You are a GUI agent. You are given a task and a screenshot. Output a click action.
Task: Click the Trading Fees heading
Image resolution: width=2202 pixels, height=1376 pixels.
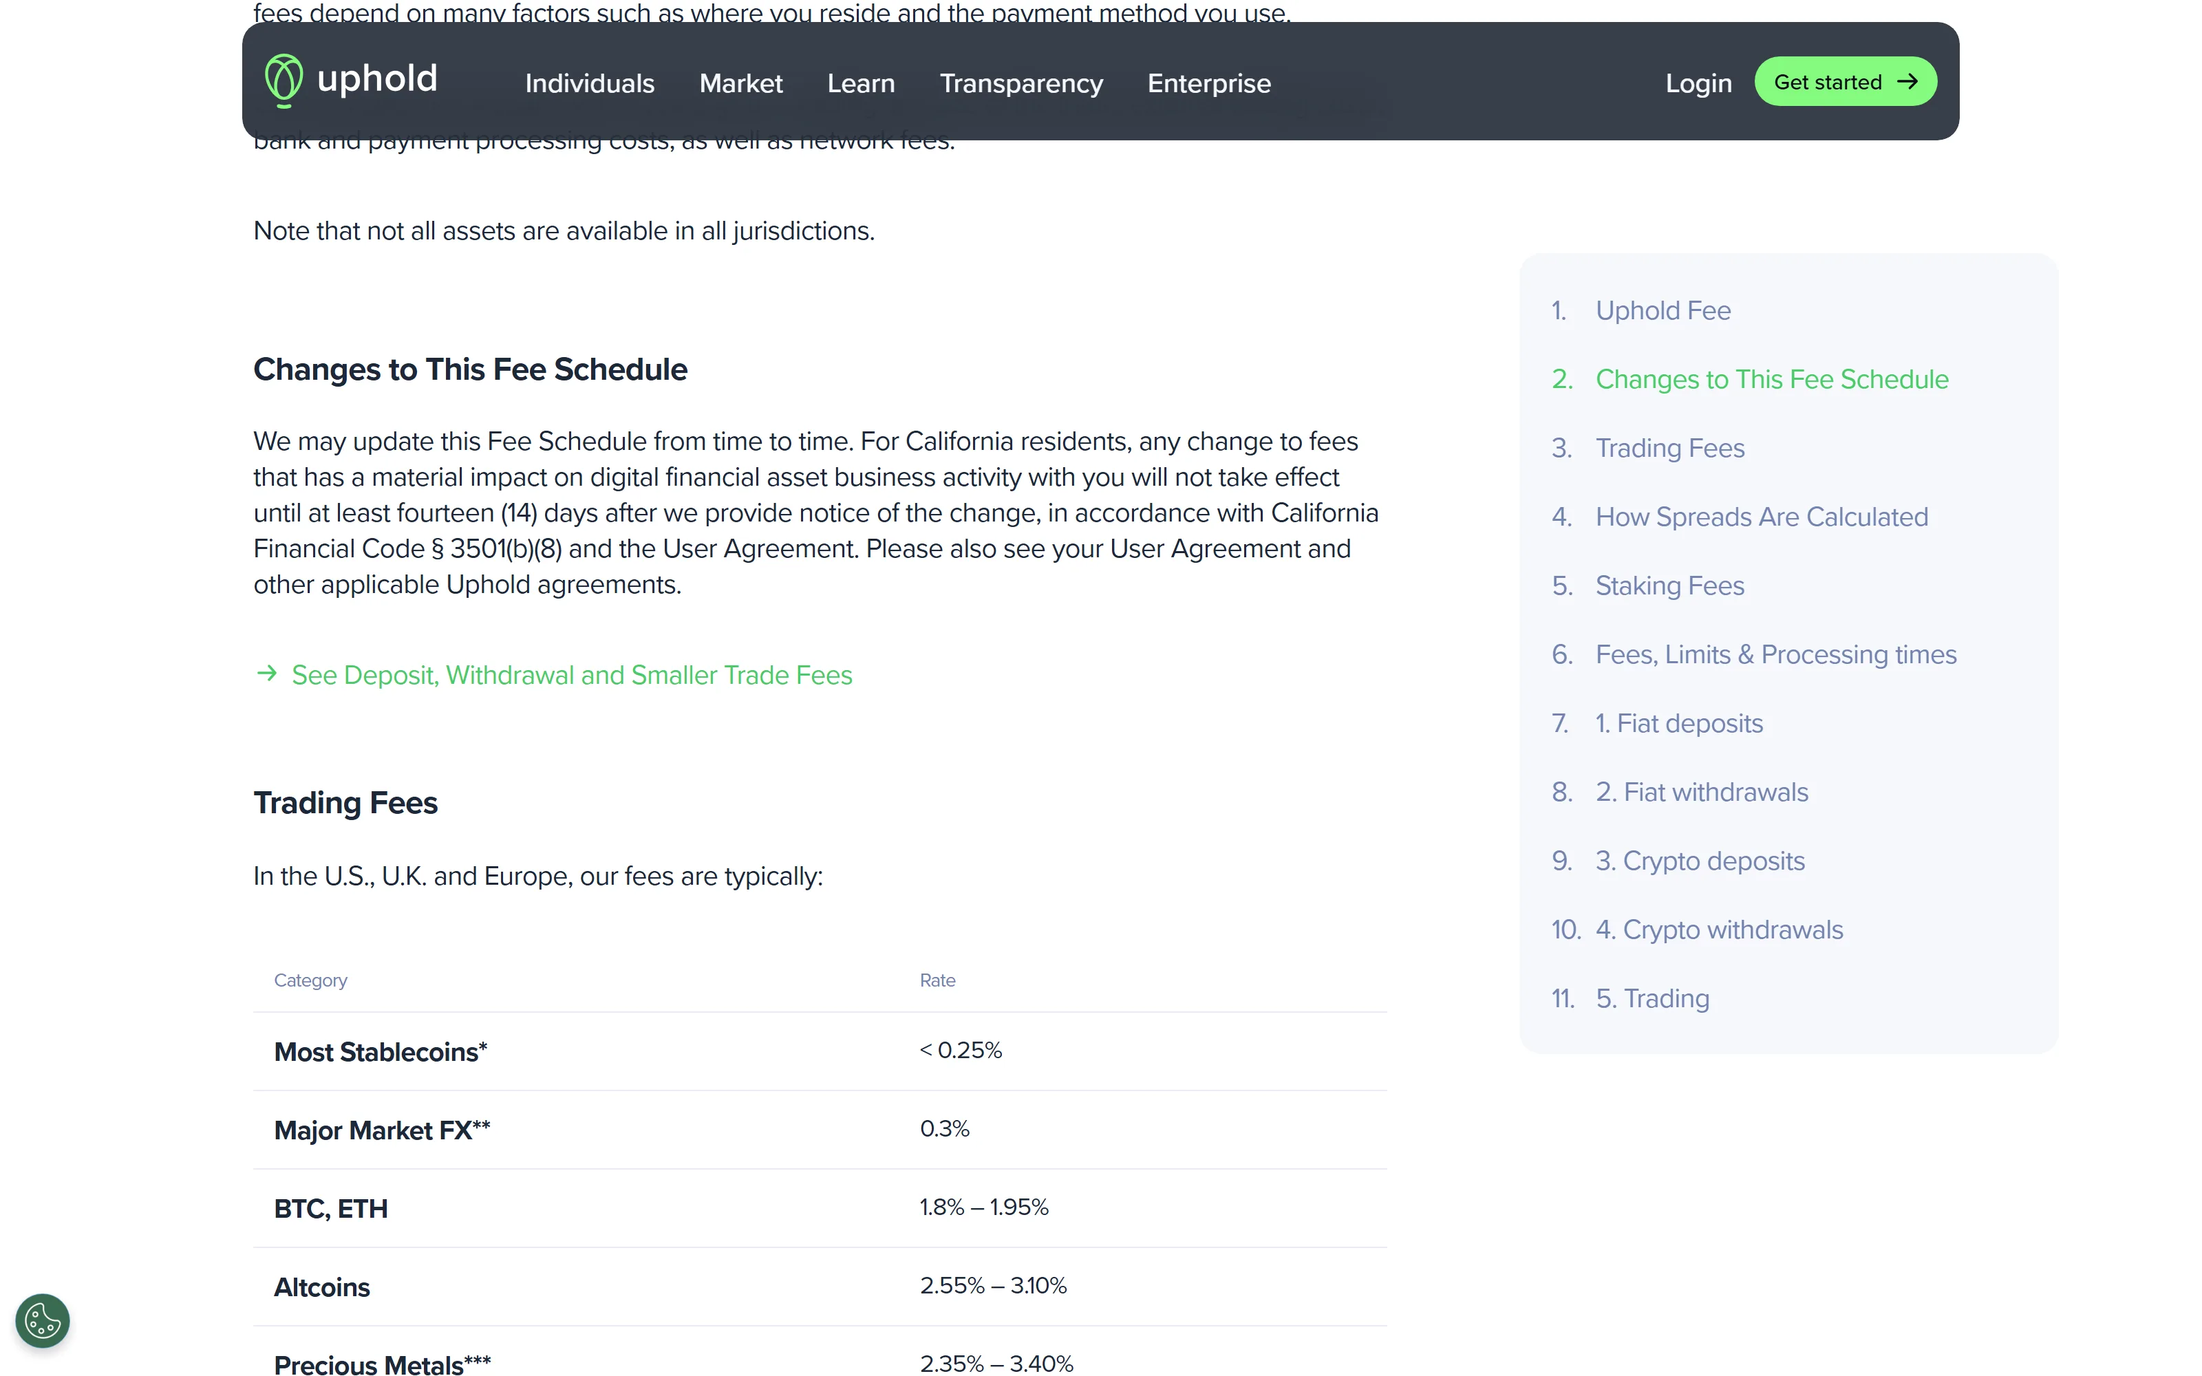(x=345, y=803)
